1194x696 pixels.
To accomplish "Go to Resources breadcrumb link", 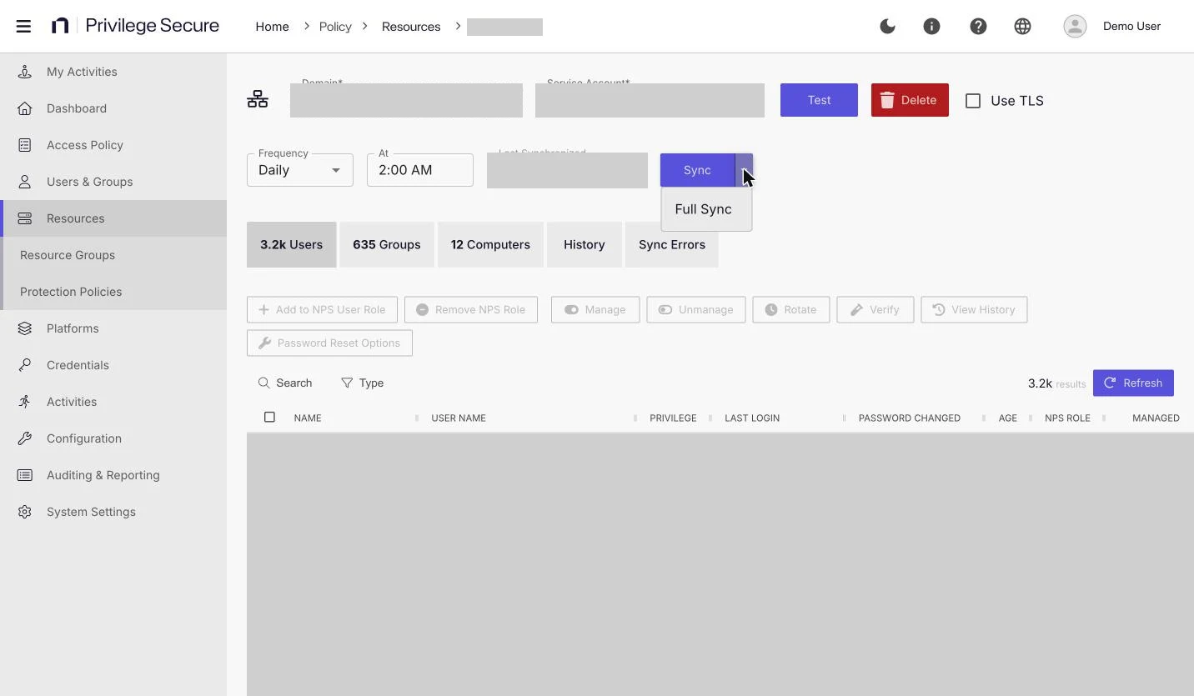I will 411,27.
